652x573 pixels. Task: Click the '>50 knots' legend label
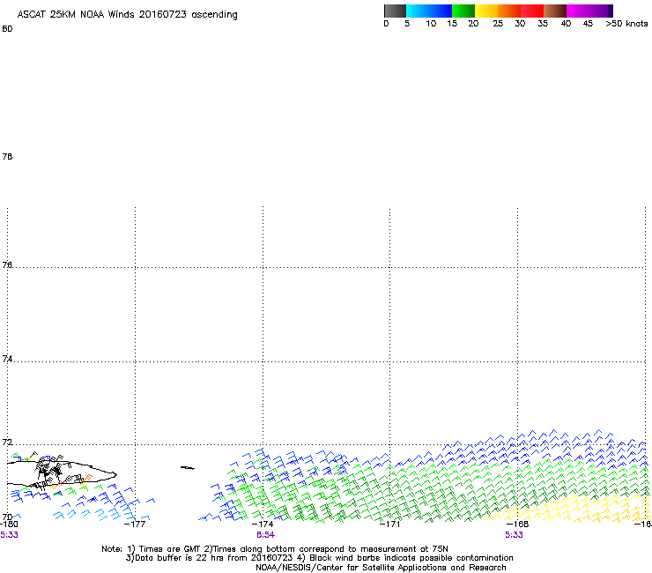click(x=626, y=24)
